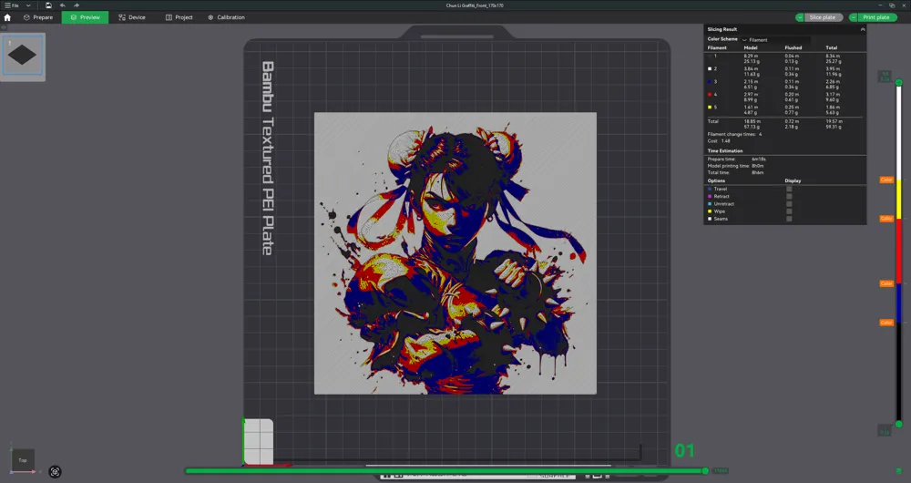This screenshot has width=911, height=483.
Task: Collapse the Slicing Result panel
Action: coord(862,29)
